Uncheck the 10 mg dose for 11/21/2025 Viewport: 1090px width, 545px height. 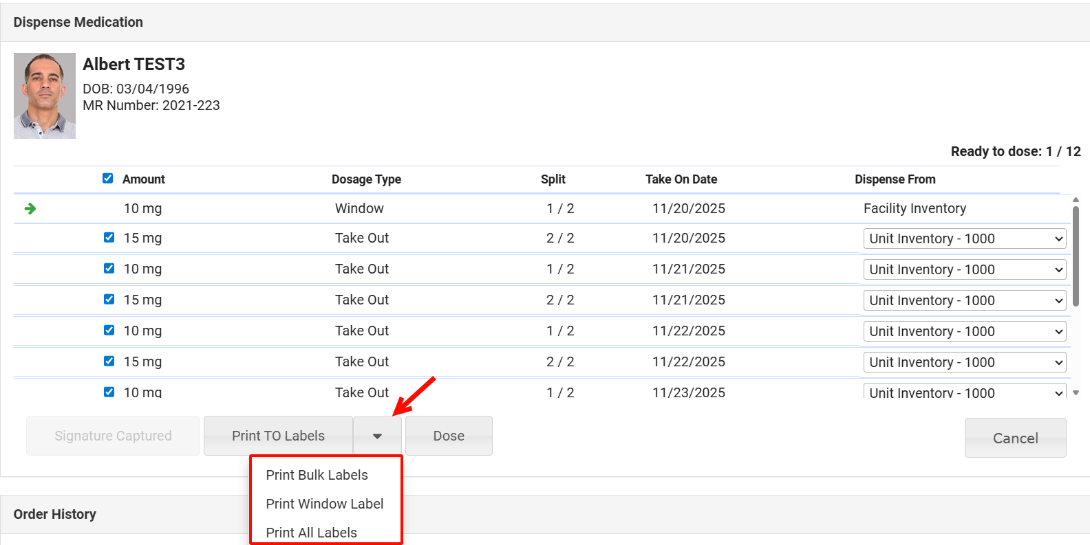point(109,269)
